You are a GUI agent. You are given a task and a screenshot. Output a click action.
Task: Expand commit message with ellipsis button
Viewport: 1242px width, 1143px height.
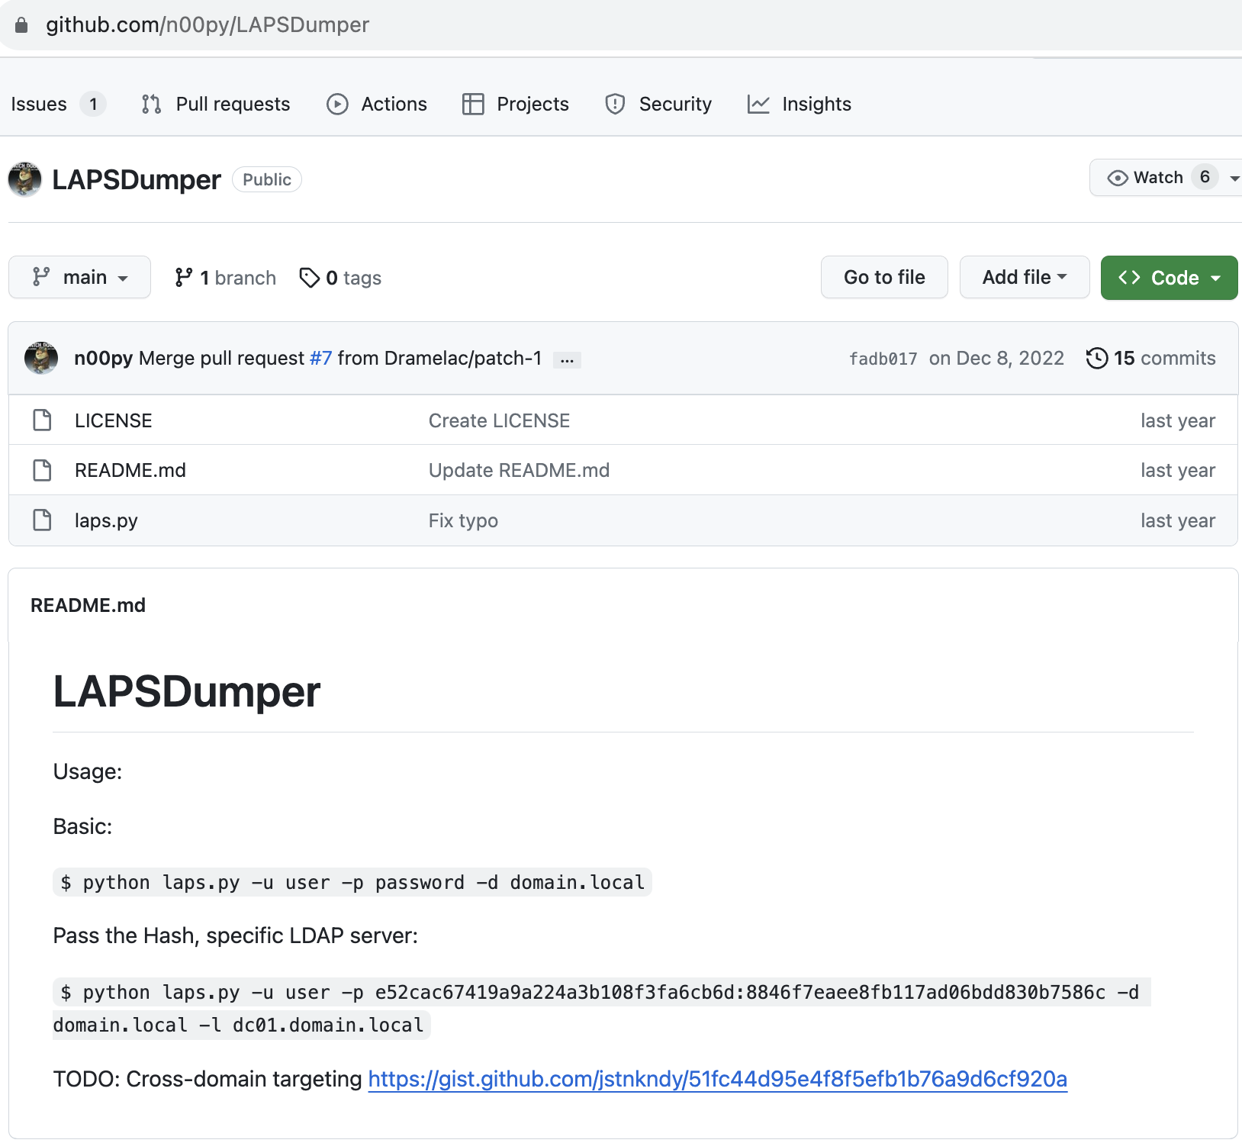(x=567, y=359)
